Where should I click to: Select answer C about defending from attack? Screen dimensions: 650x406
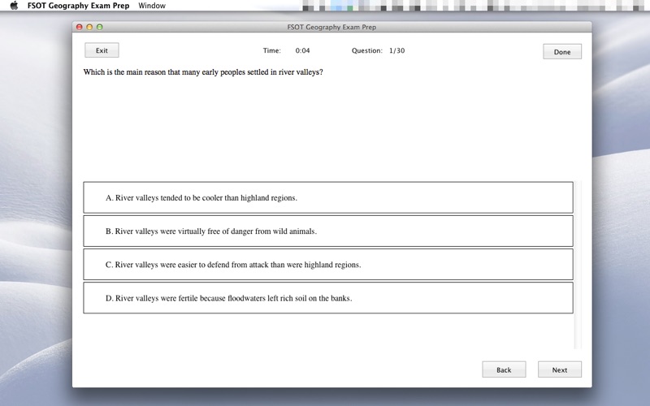(x=328, y=265)
